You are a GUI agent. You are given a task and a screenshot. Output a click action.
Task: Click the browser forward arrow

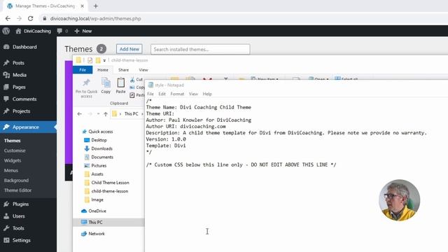(x=19, y=19)
